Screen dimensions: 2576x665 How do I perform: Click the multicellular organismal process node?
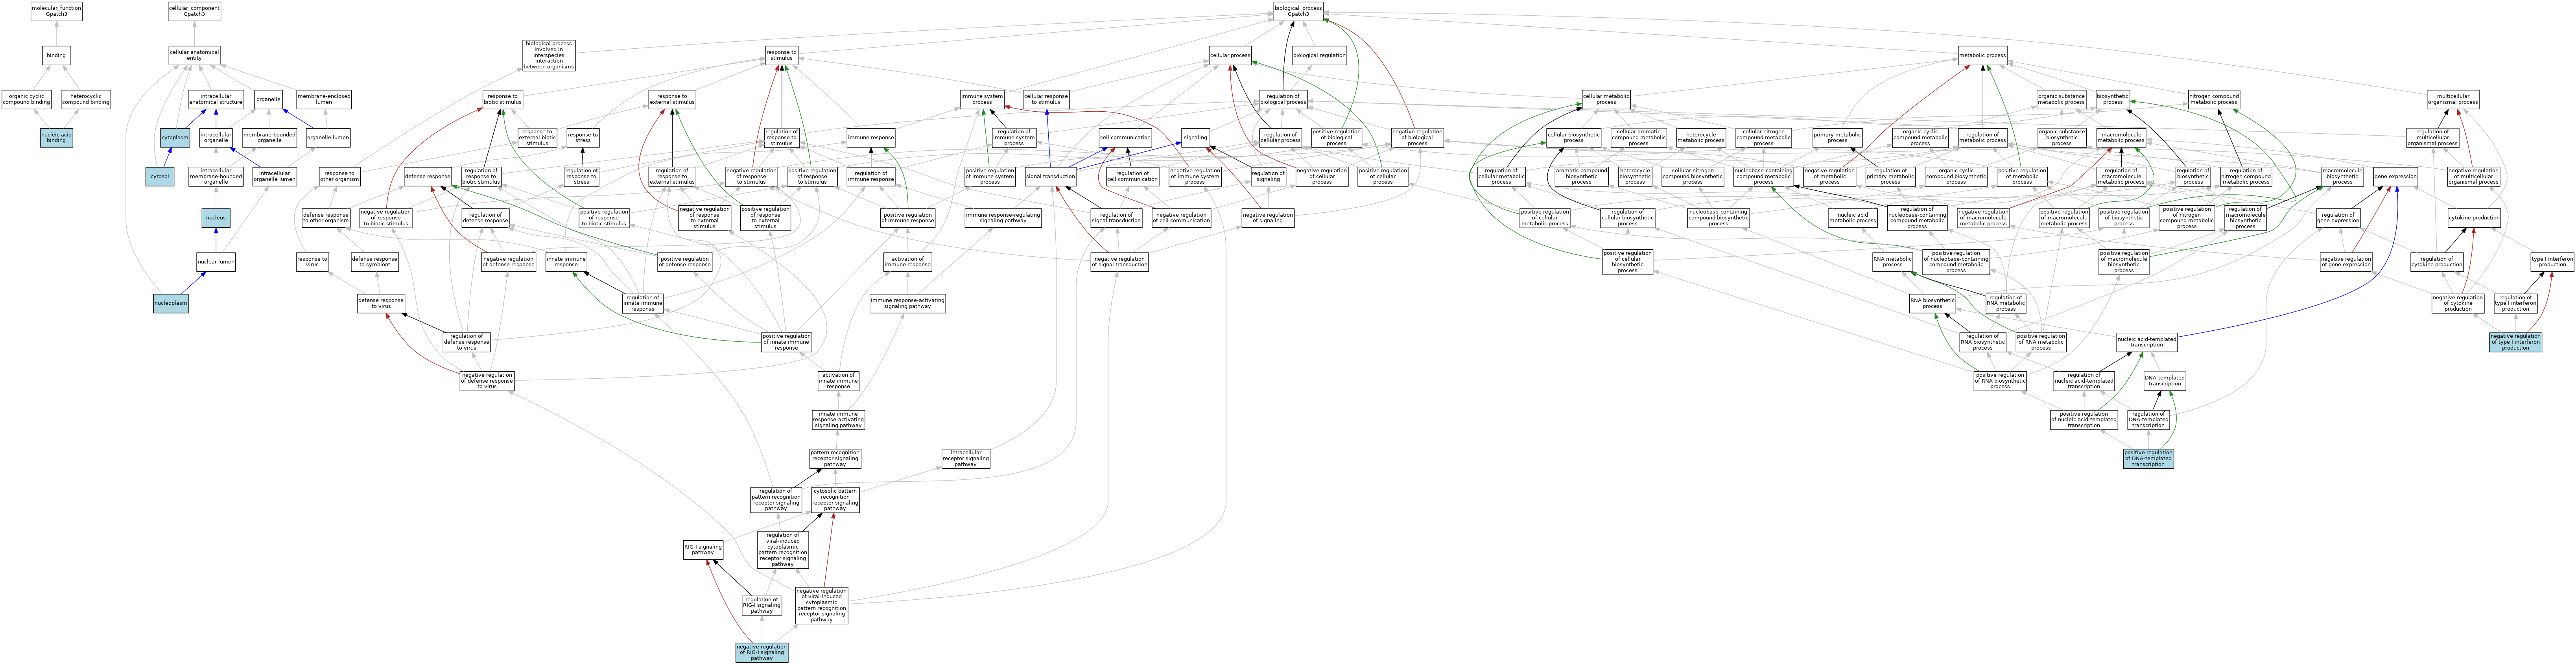2453,99
